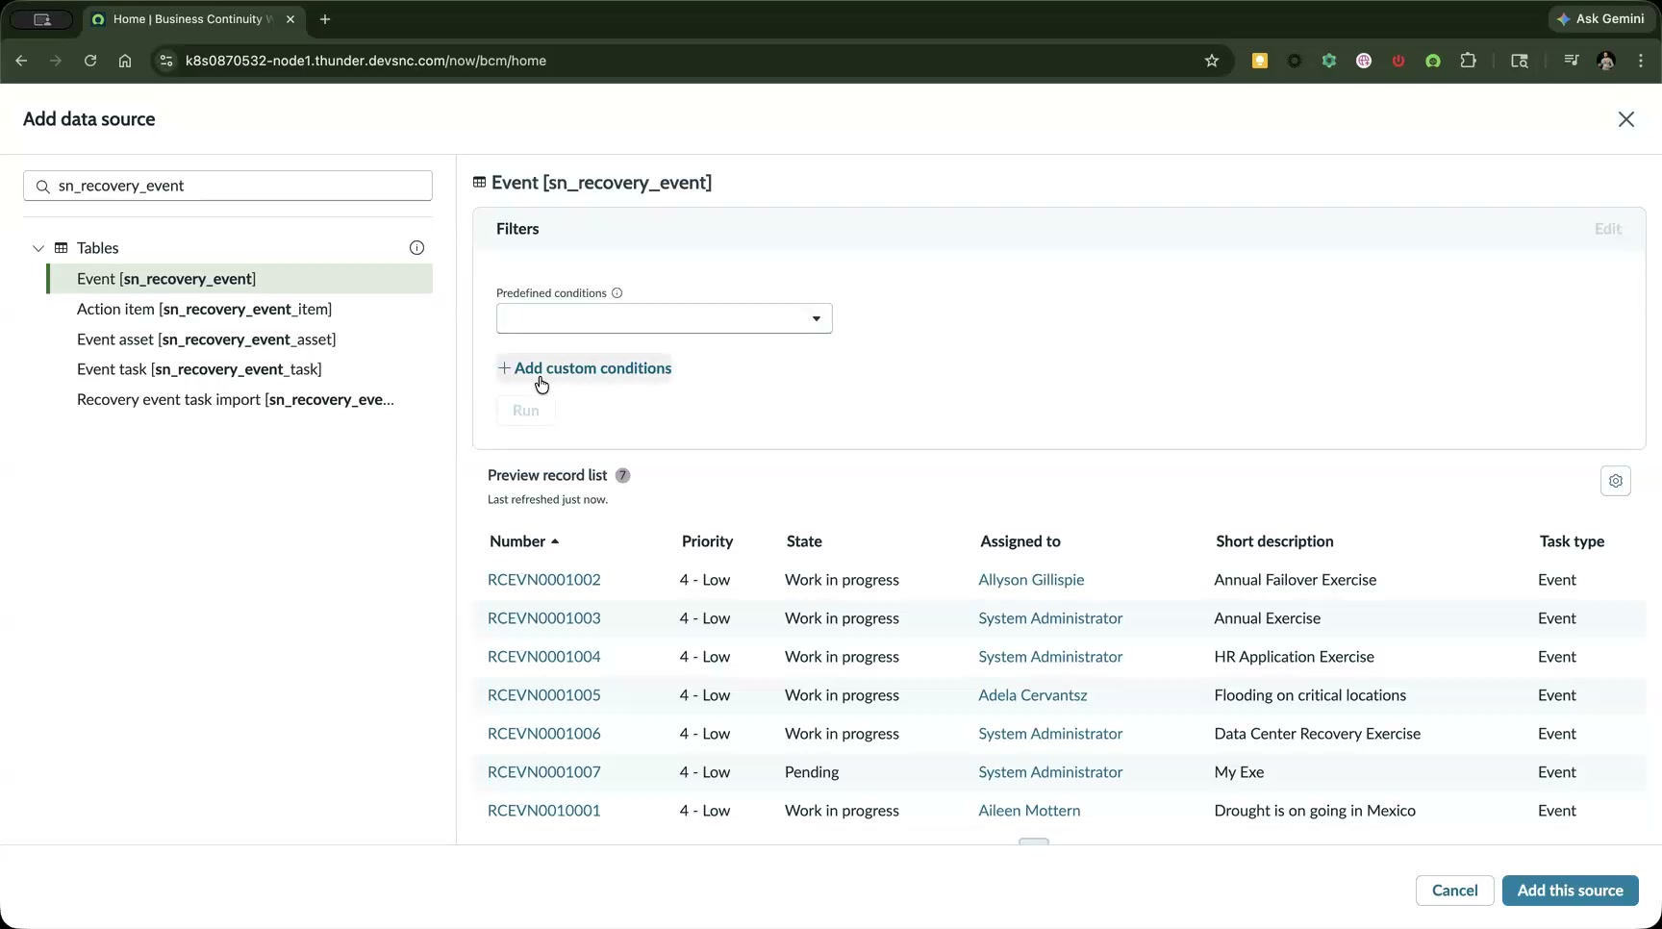Image resolution: width=1662 pixels, height=929 pixels.
Task: Open a new browser tab
Action: 325,19
